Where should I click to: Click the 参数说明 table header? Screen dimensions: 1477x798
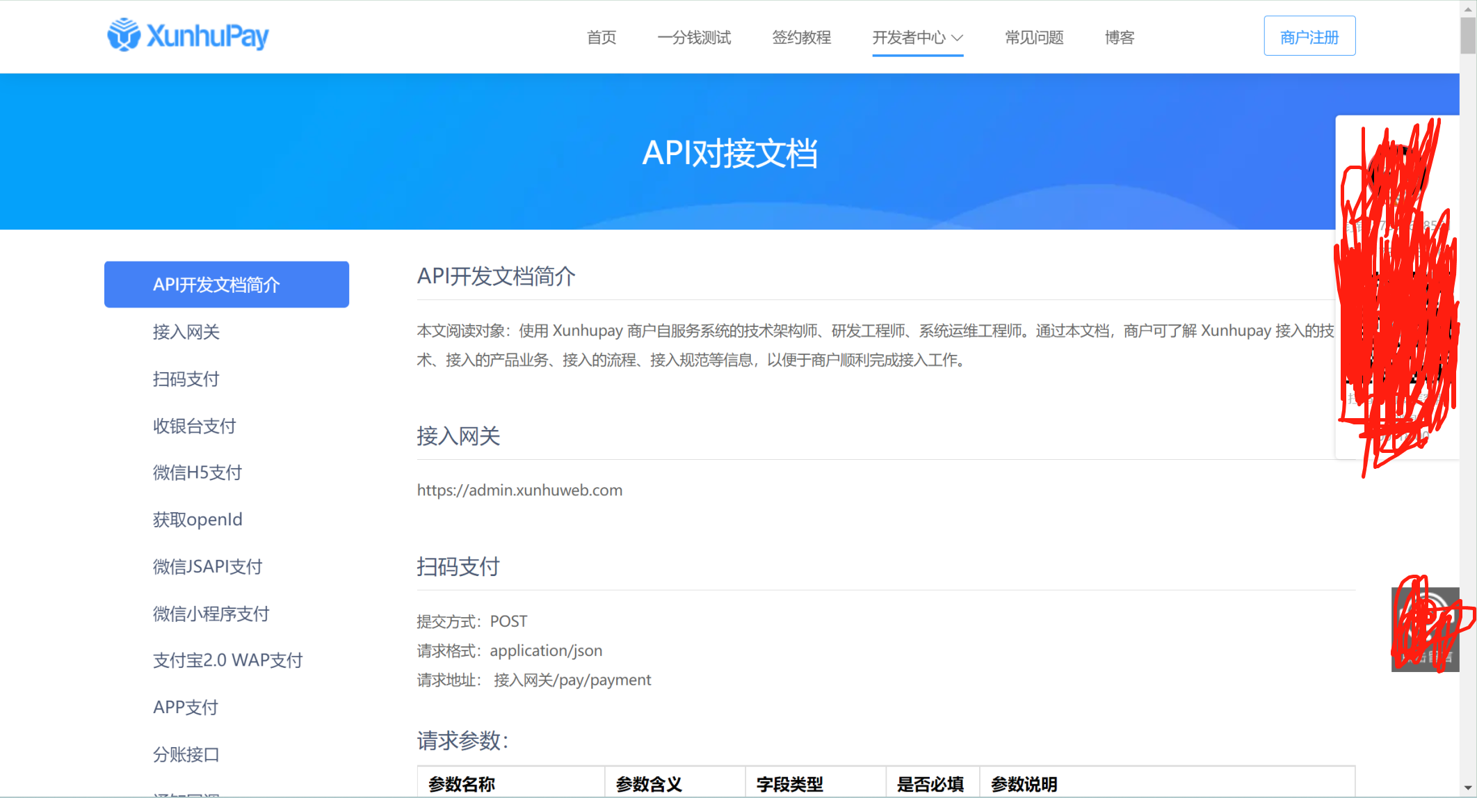1024,784
